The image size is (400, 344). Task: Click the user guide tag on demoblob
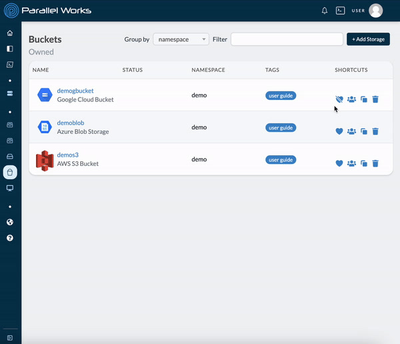(x=281, y=128)
